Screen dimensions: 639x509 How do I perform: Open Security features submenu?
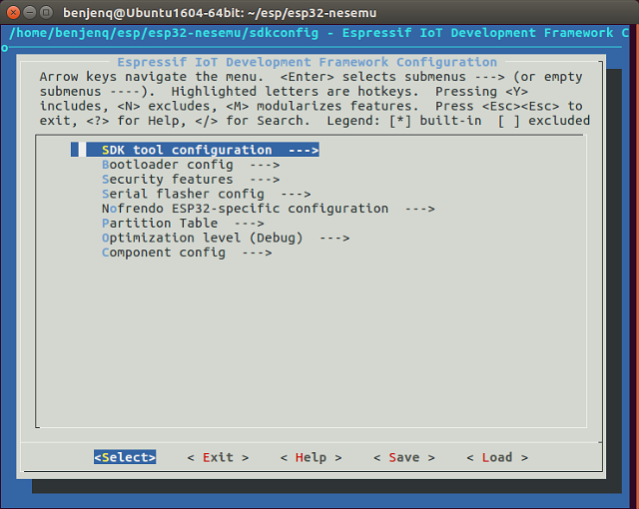click(191, 180)
